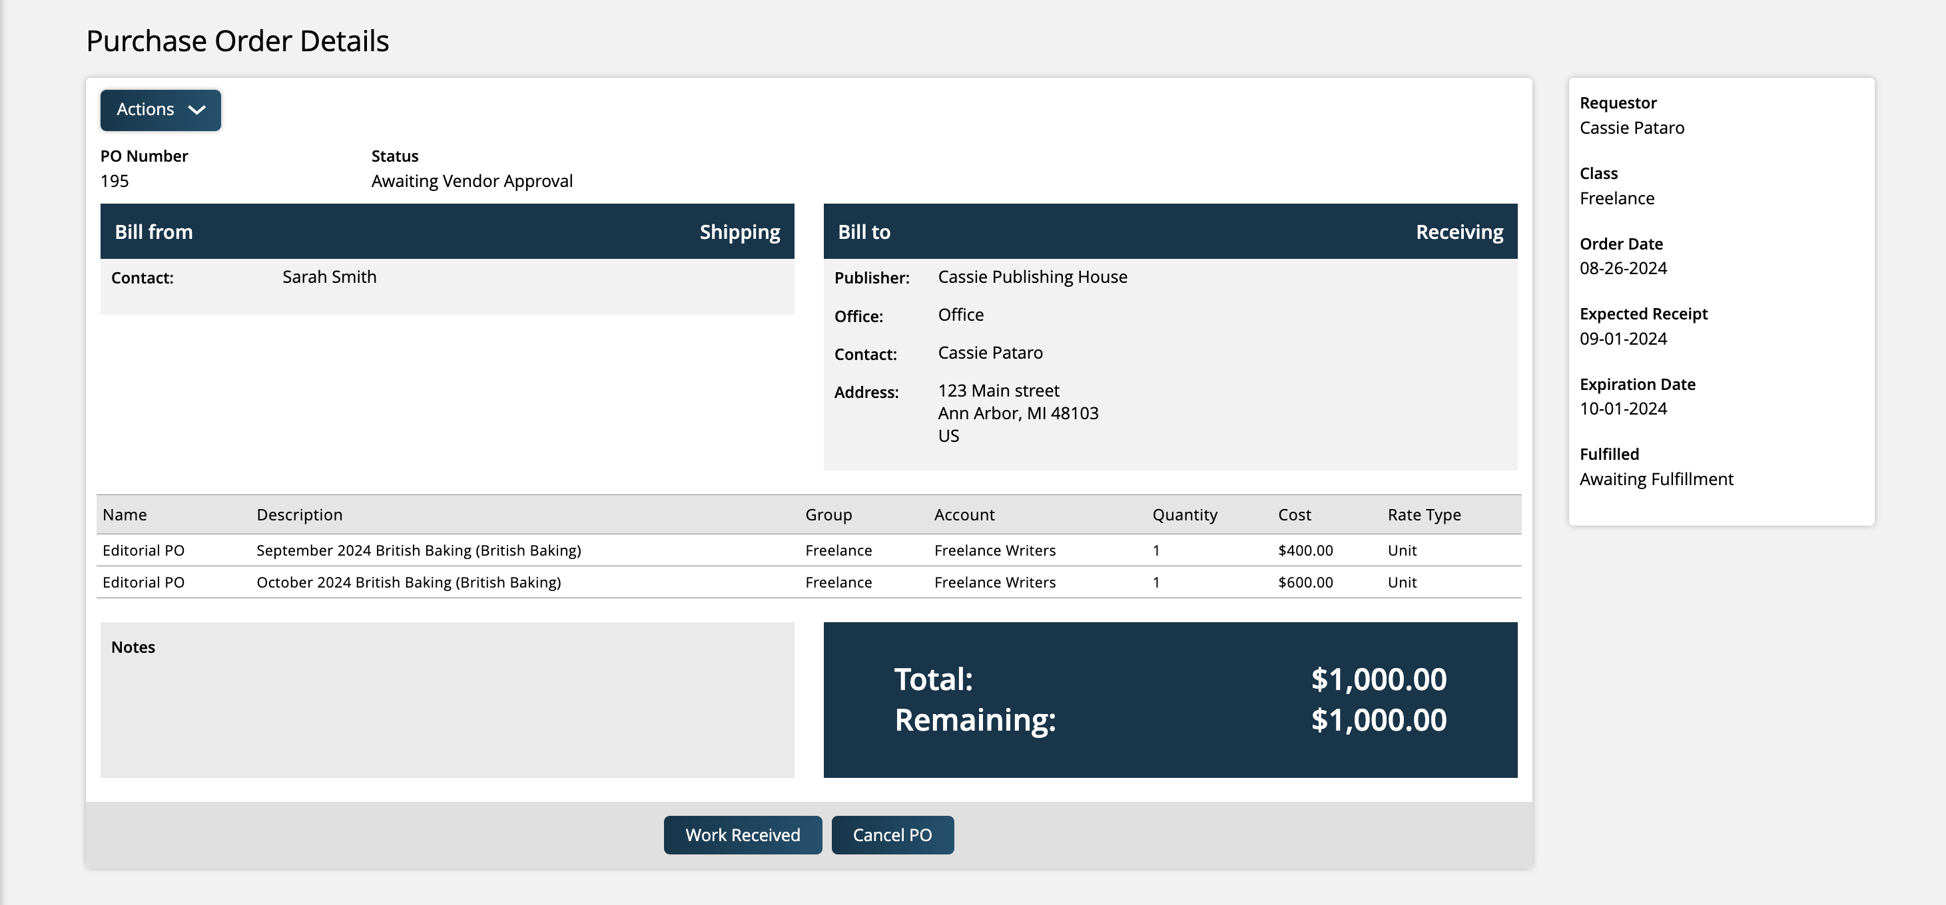Click the Bill to header
1946x905 pixels.
point(864,232)
